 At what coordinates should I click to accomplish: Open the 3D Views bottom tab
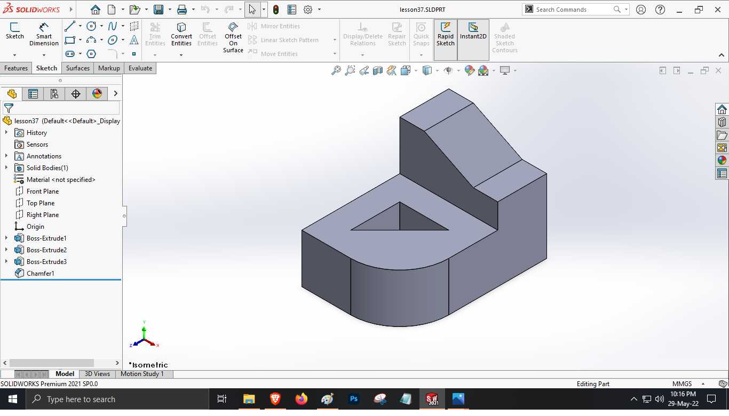point(97,374)
